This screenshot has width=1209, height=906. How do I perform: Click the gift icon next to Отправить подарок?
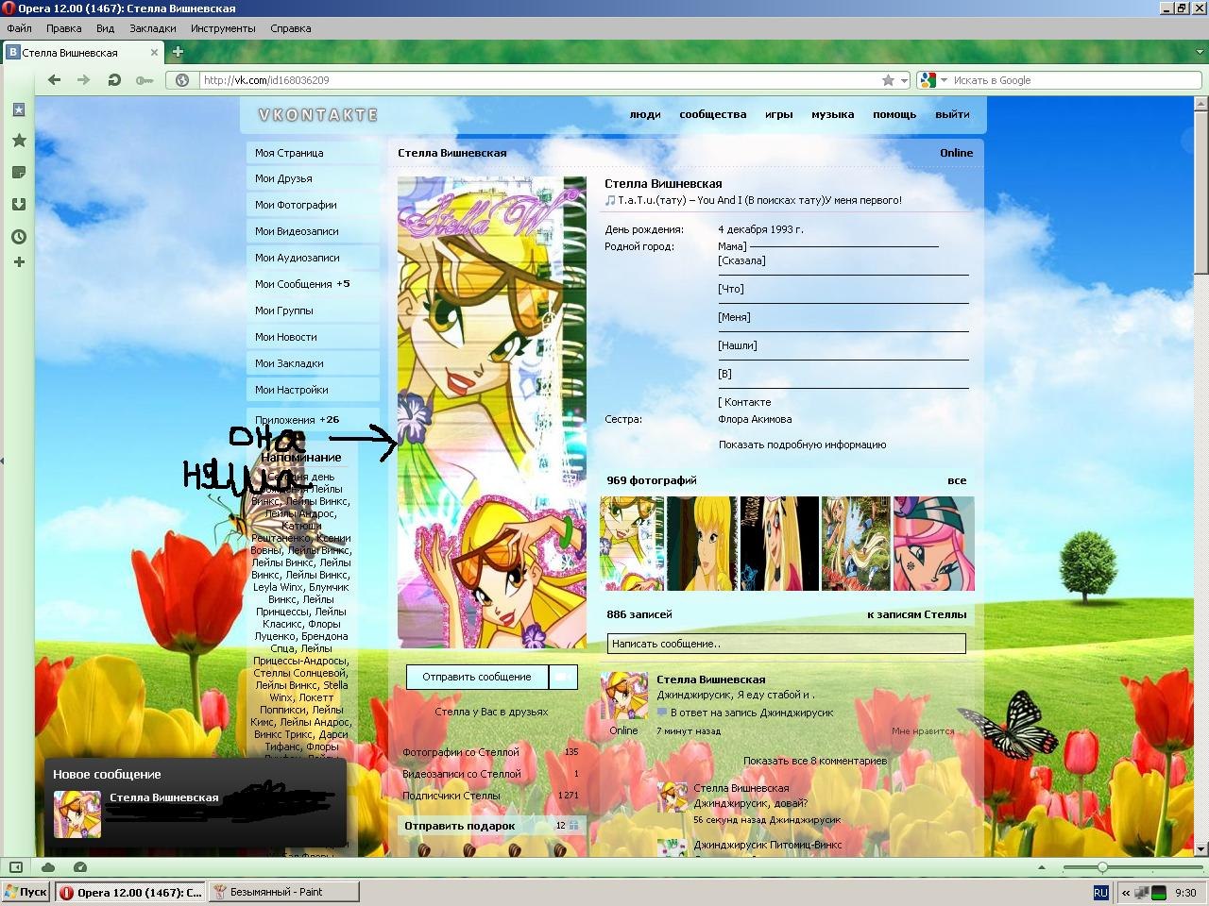(x=573, y=826)
